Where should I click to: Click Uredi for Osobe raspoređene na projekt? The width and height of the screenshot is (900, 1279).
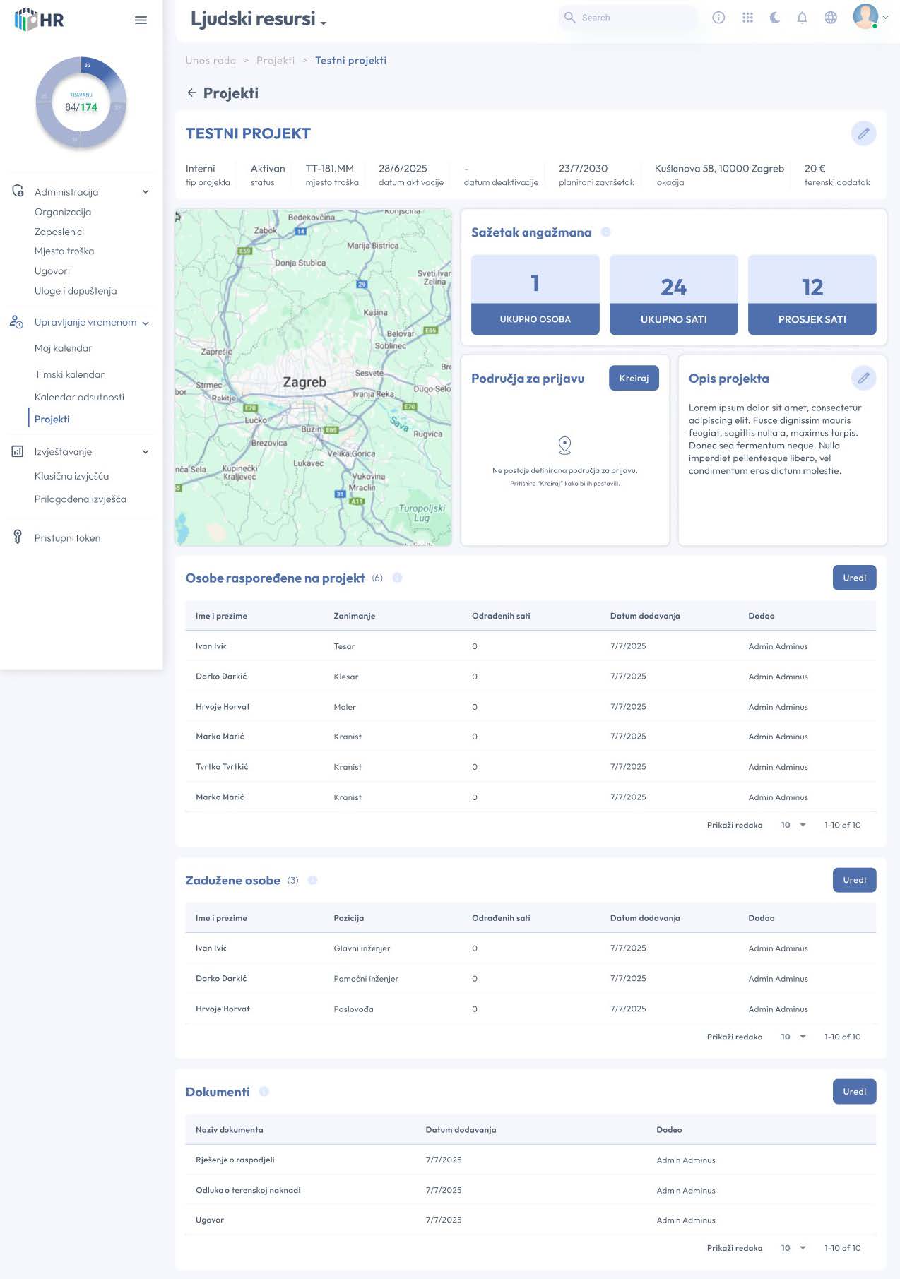(x=854, y=578)
